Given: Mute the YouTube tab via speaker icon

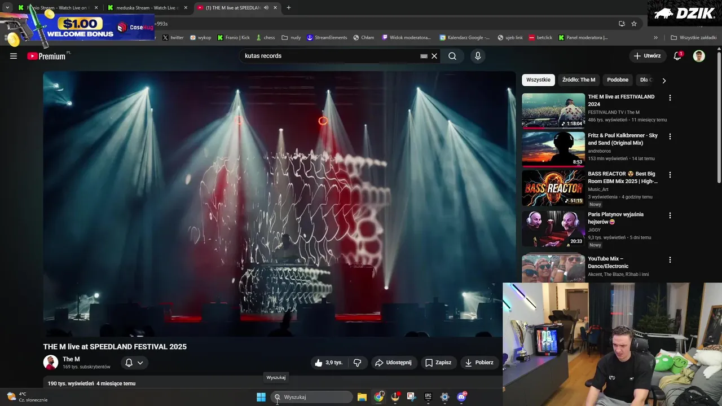Looking at the screenshot, I should coord(266,8).
